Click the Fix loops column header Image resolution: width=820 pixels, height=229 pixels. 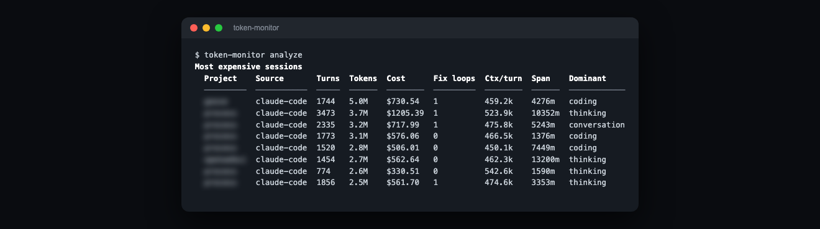454,78
